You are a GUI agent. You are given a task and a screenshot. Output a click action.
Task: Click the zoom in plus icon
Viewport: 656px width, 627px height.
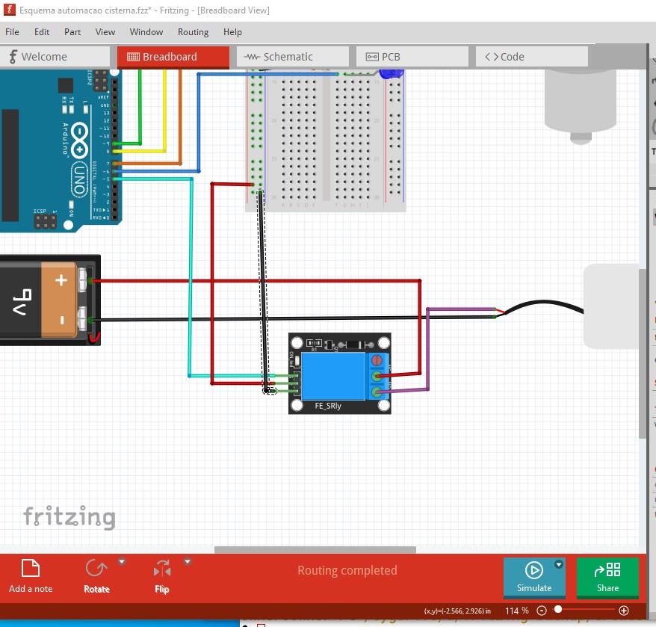point(624,611)
